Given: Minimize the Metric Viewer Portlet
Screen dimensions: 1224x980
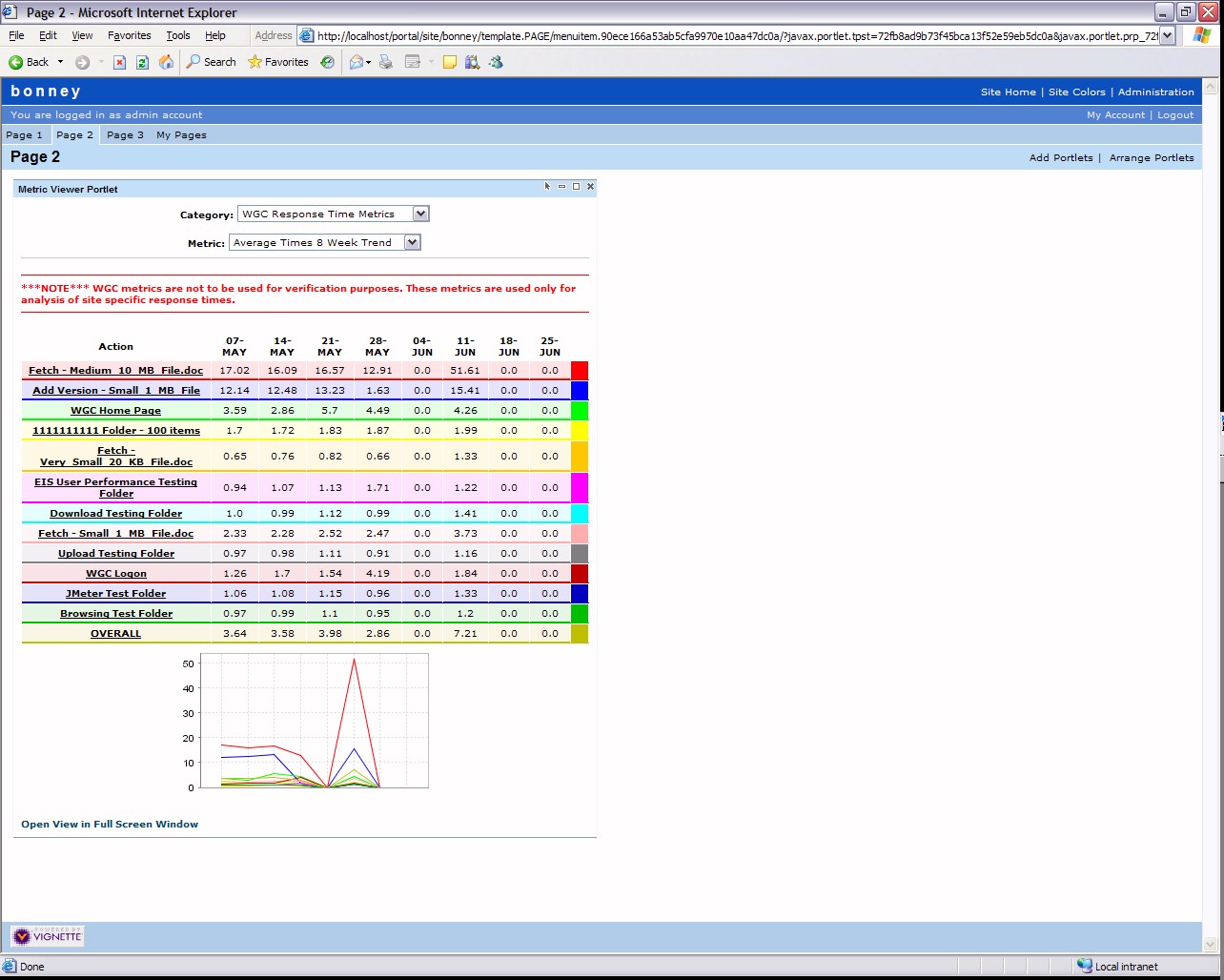Looking at the screenshot, I should point(562,187).
